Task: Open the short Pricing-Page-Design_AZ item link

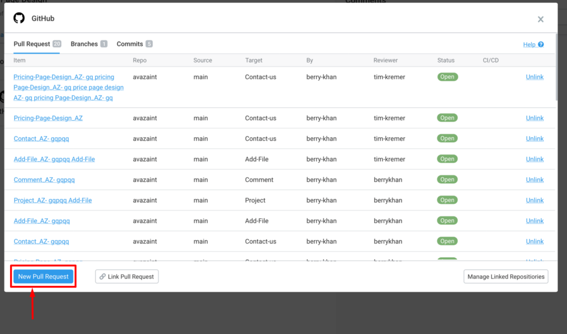Action: coord(48,118)
